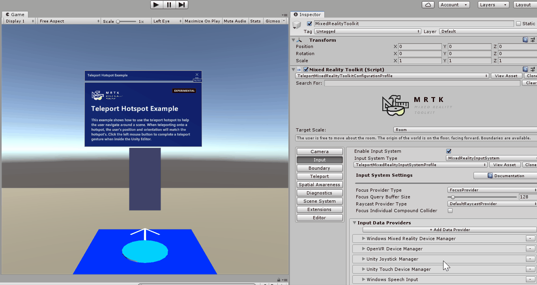Disable the Enable Input System checkbox
The width and height of the screenshot is (537, 285).
coord(449,151)
